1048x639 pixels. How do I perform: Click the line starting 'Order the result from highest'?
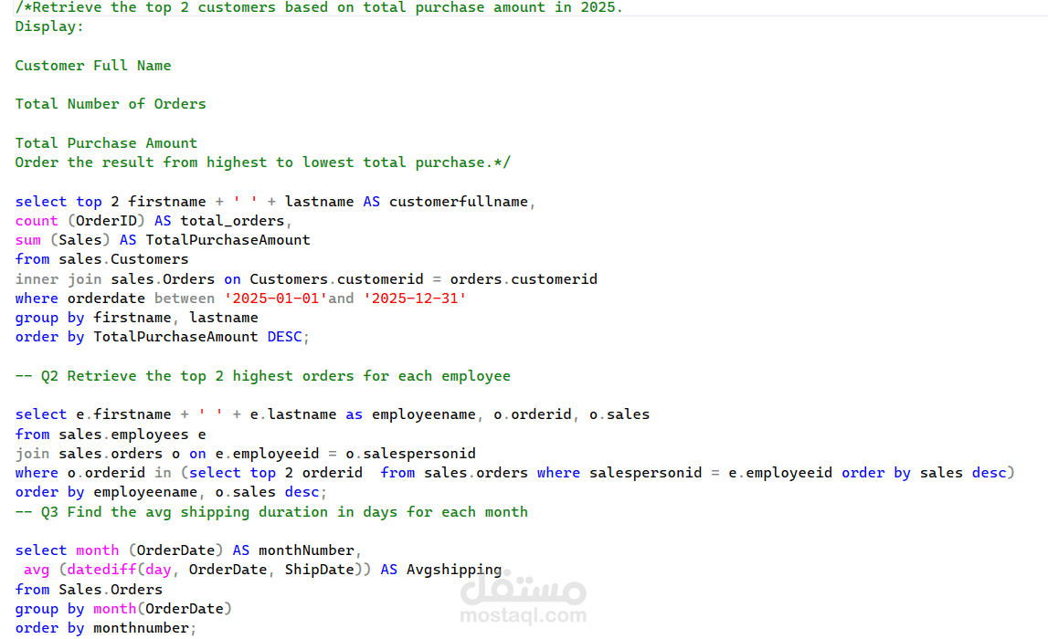click(262, 162)
